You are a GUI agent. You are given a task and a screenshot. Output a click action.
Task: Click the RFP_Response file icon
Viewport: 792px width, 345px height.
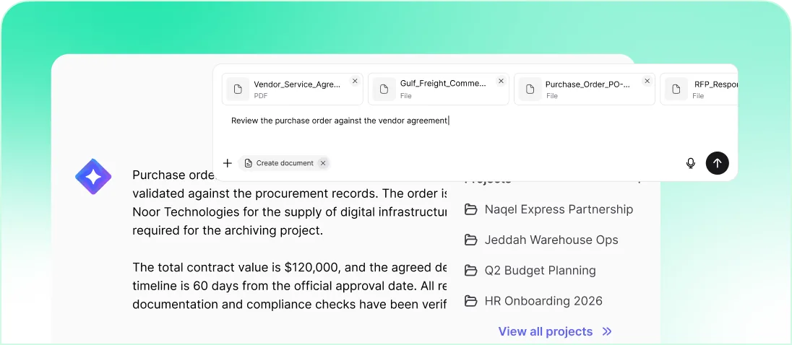(676, 89)
